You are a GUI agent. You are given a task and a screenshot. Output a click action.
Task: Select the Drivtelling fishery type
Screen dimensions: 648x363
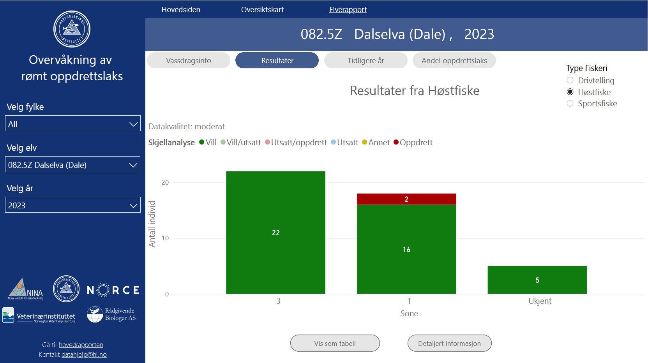570,80
